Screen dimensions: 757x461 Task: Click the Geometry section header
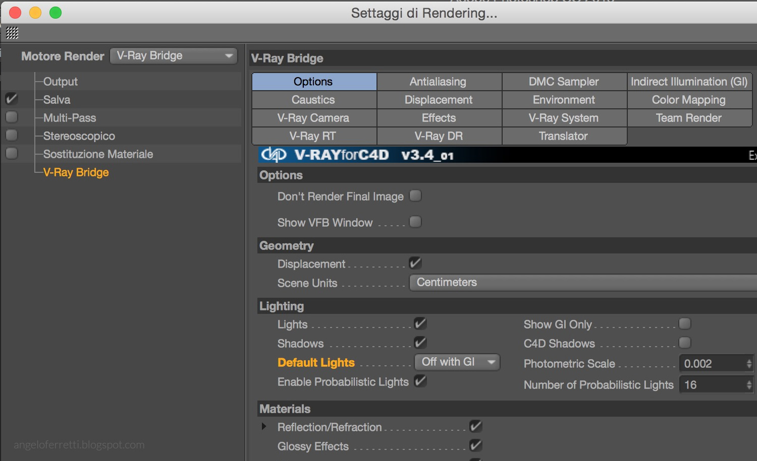[x=507, y=245]
